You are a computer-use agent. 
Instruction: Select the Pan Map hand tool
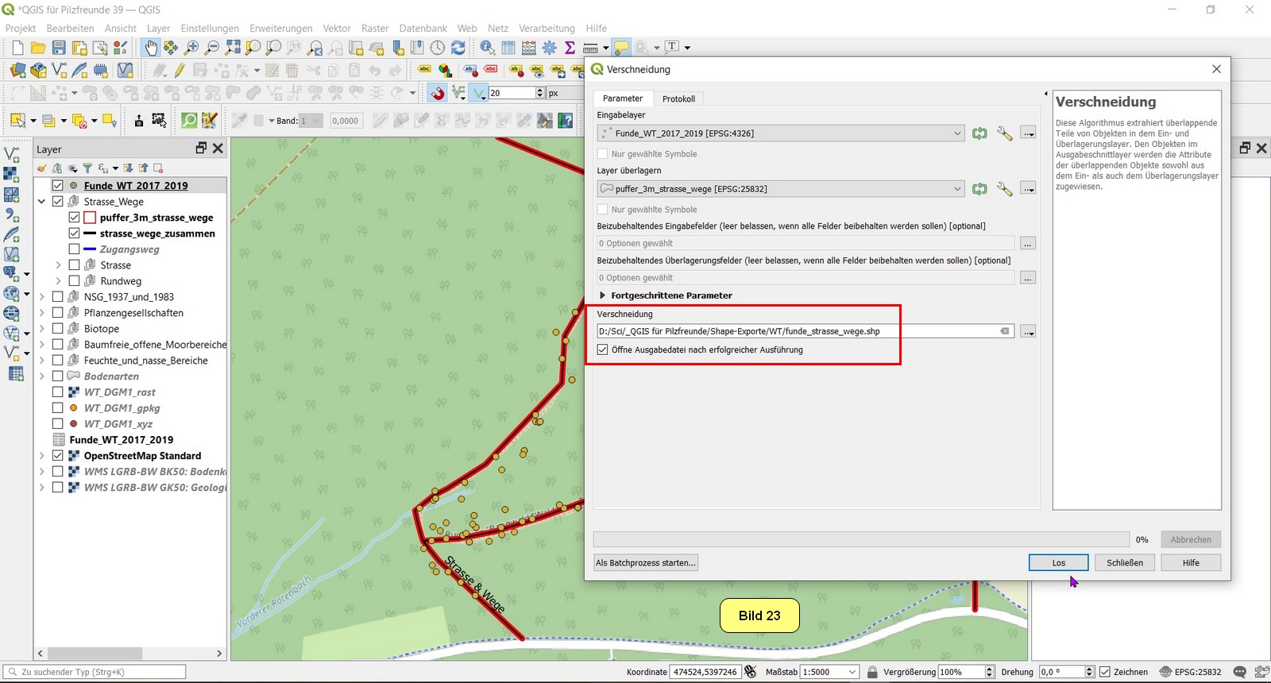pyautogui.click(x=150, y=48)
